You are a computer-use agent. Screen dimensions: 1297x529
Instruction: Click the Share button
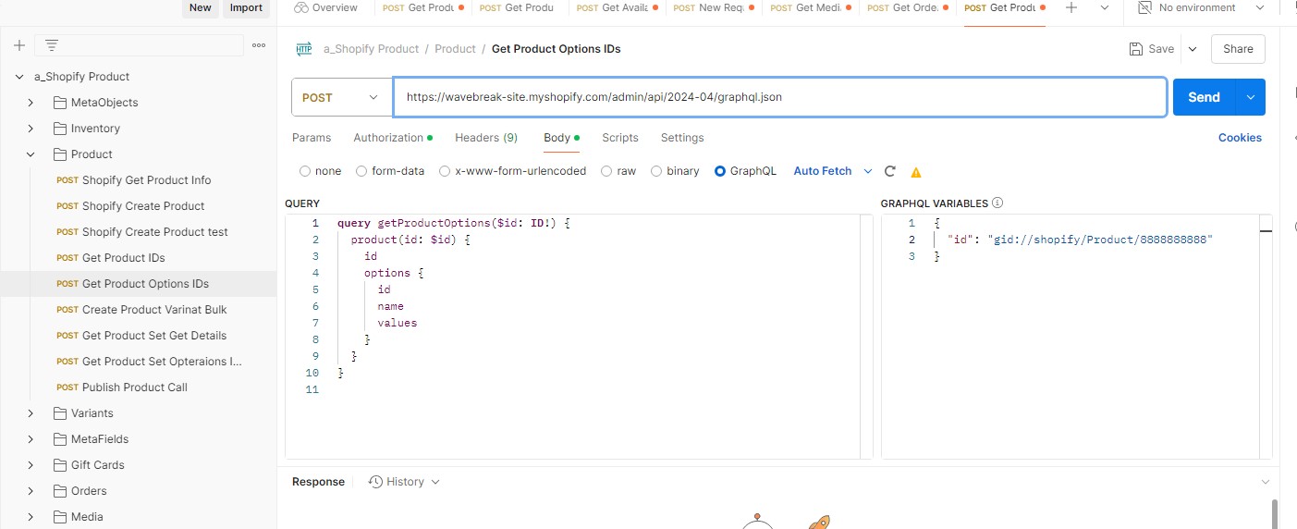click(x=1238, y=49)
